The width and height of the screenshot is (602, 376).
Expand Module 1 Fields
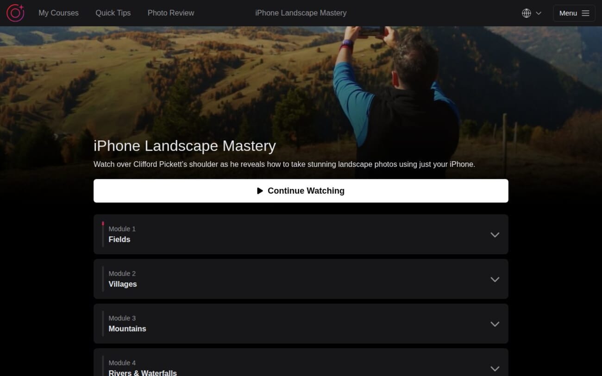pos(495,235)
